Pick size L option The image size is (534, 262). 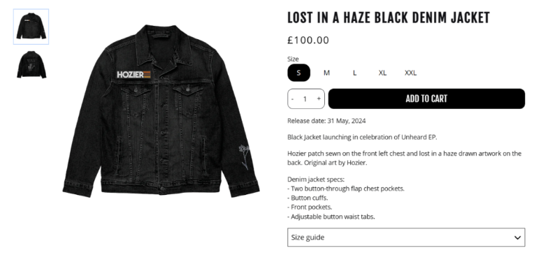(x=354, y=73)
